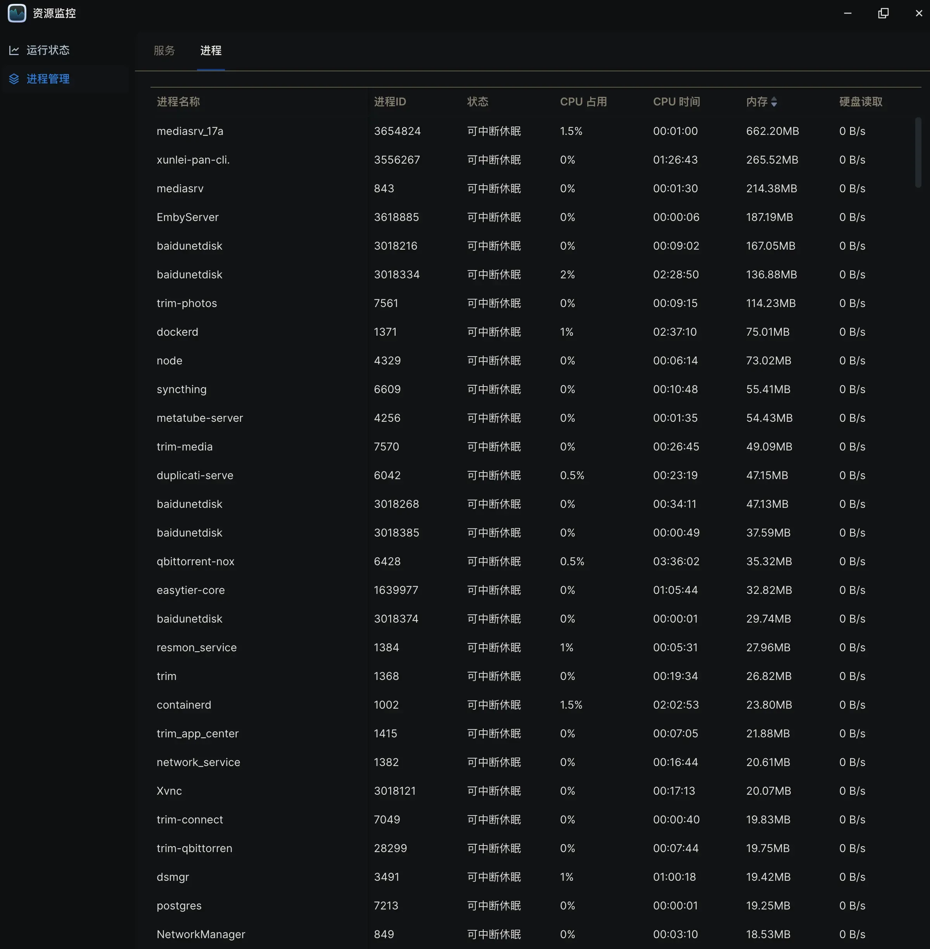Click the 265.52MB memory value

(x=772, y=160)
